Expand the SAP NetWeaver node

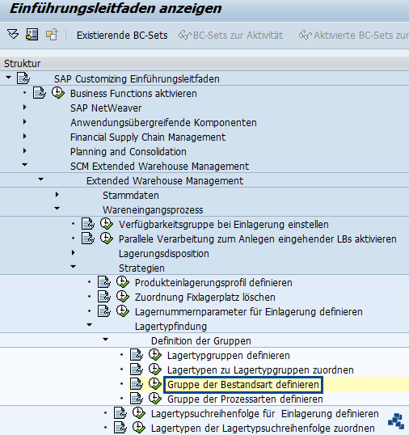tap(25, 108)
